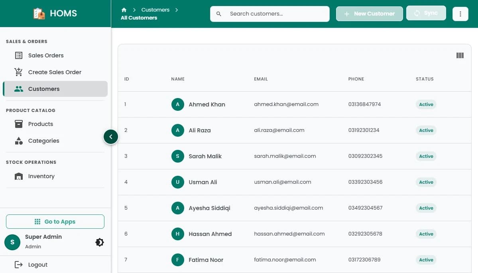Click the Sync button
Viewport: 478px width, 273px height.
[x=426, y=13]
